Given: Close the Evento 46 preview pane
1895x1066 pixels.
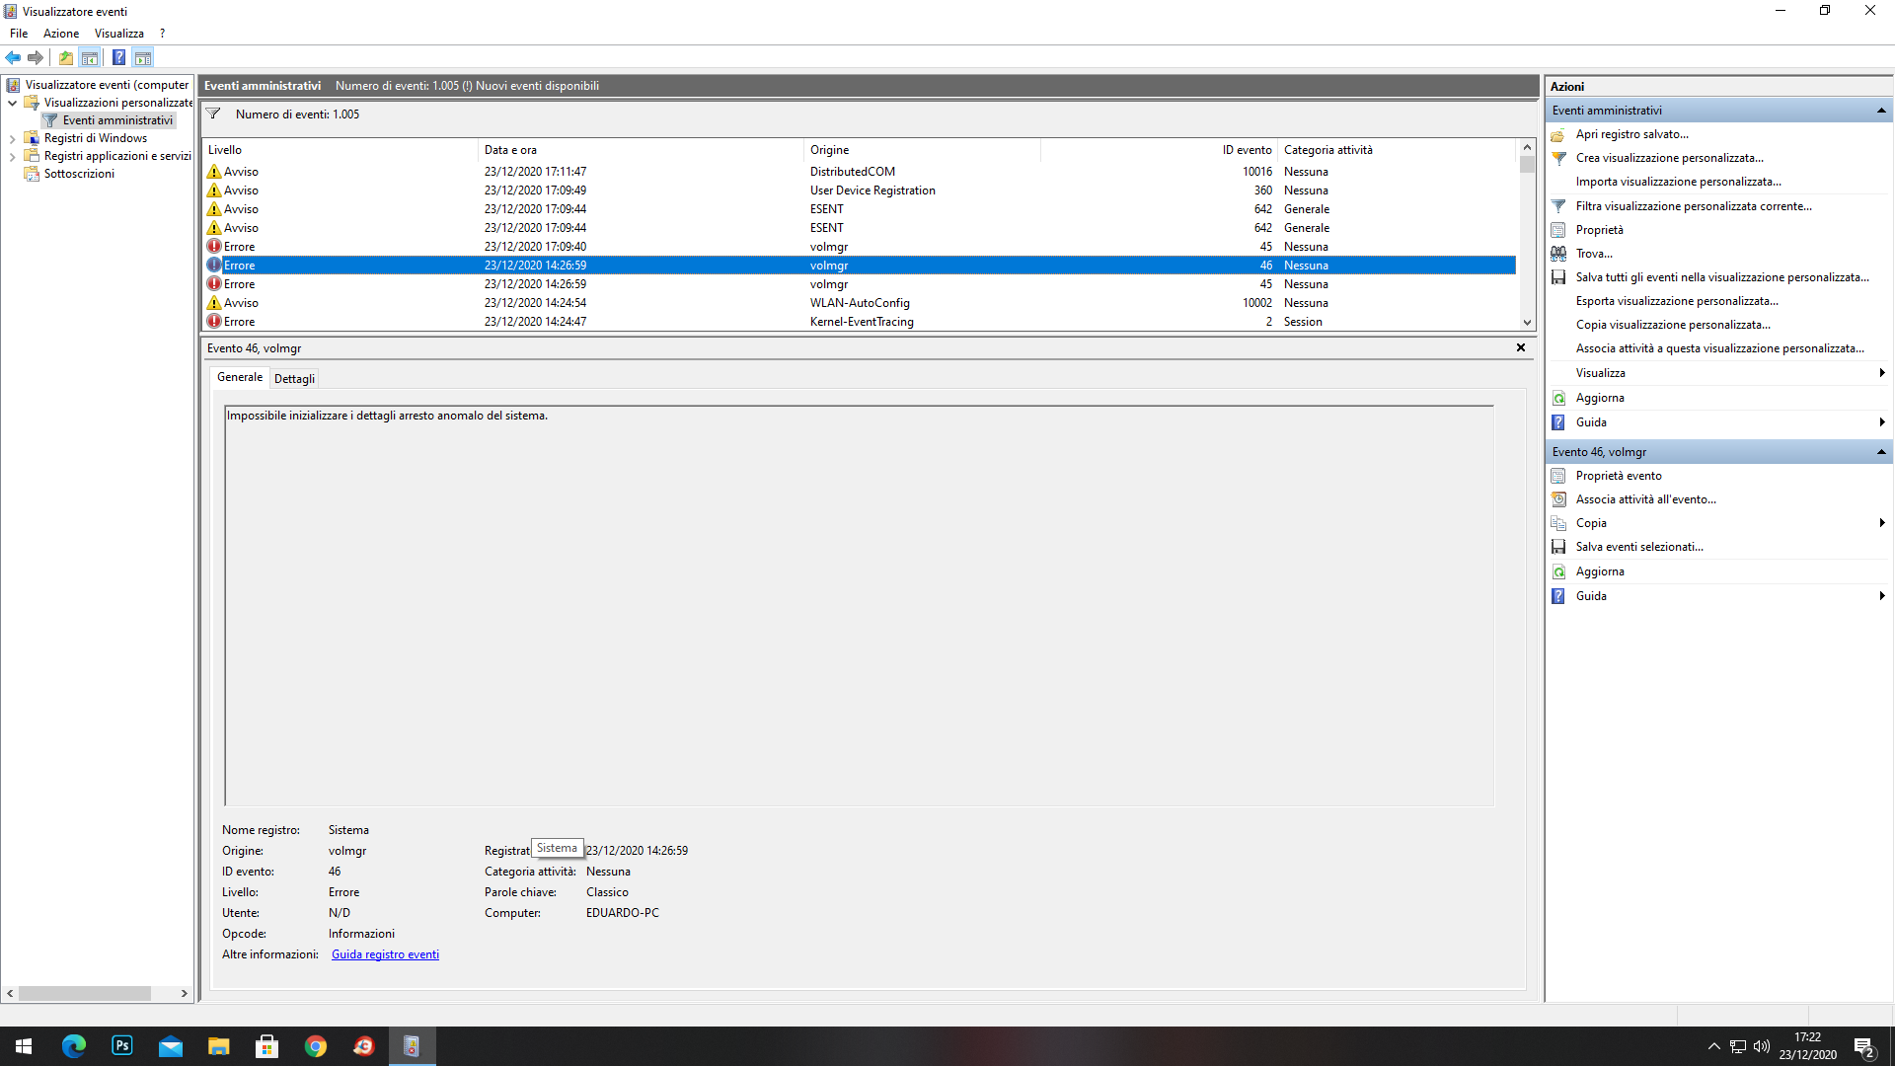Looking at the screenshot, I should pos(1520,347).
